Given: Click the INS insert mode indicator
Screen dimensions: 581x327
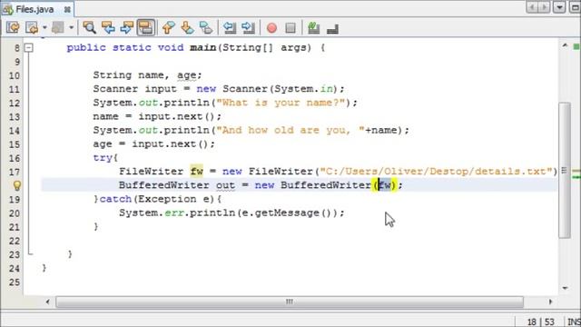Looking at the screenshot, I should click(574, 322).
